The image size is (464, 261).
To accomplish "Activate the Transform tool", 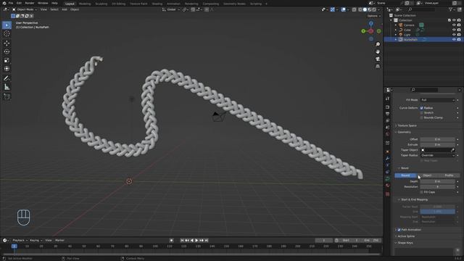I will [7, 69].
